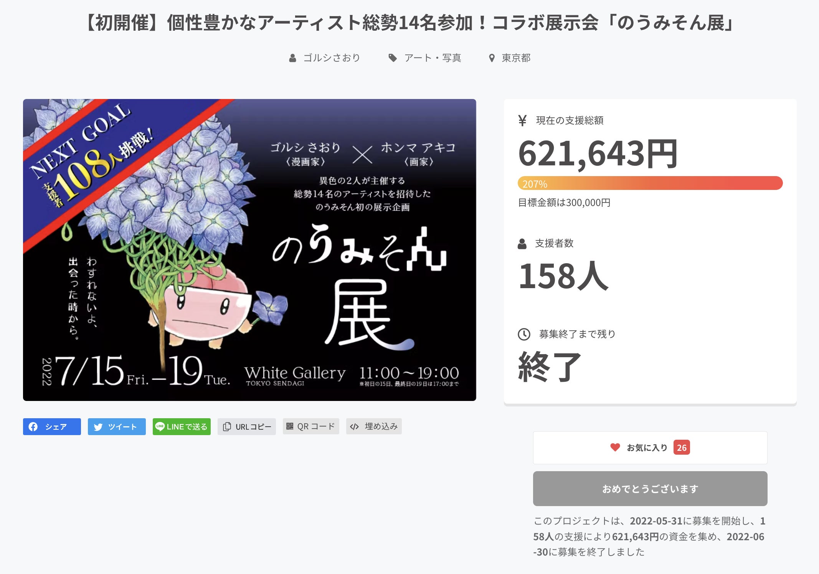
Task: Click the URL copy clipboard icon
Action: pos(227,427)
